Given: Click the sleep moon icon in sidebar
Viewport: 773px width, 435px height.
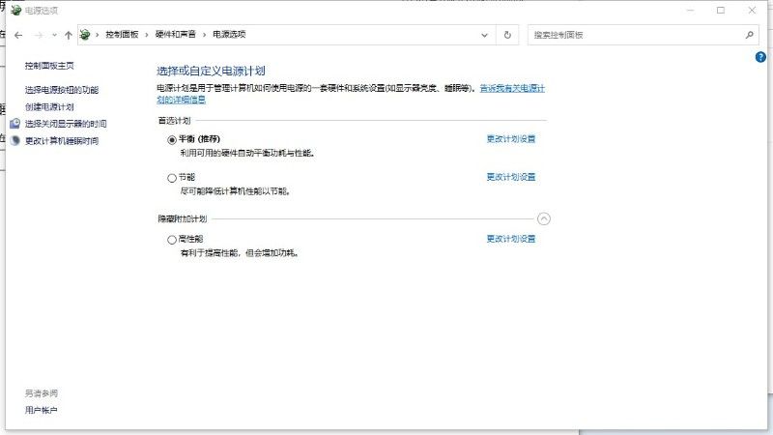Looking at the screenshot, I should point(15,140).
